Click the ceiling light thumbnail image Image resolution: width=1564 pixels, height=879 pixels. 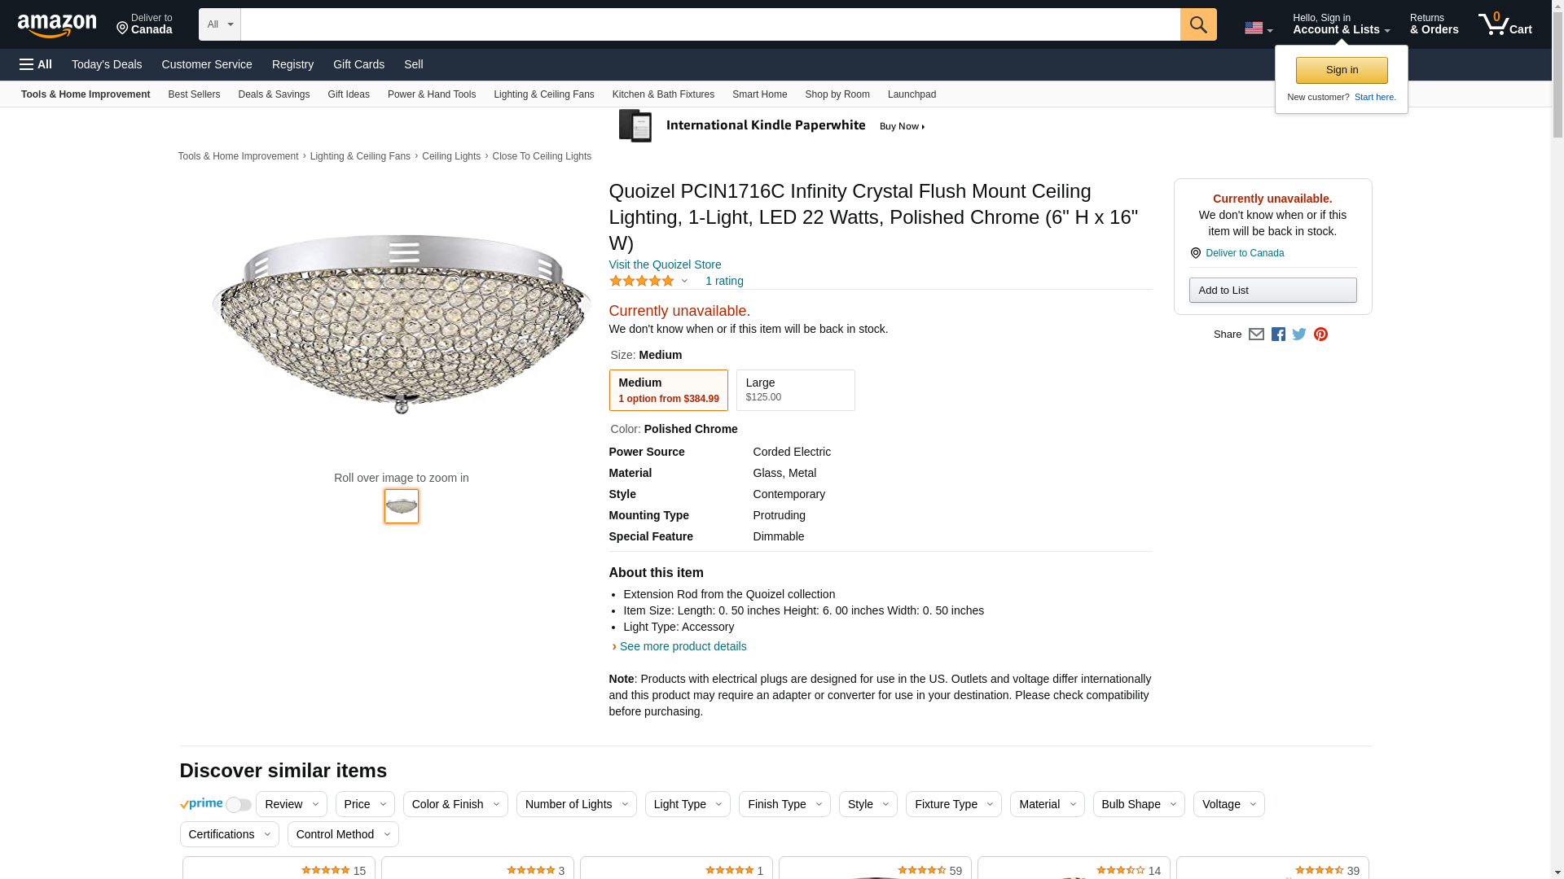[402, 506]
